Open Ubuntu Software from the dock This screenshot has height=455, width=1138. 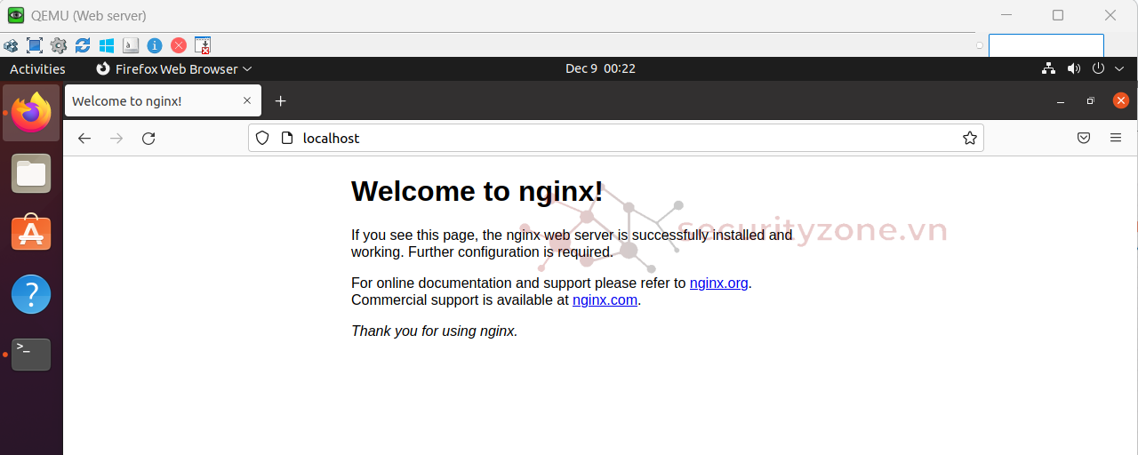[31, 234]
